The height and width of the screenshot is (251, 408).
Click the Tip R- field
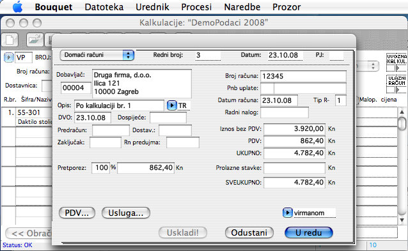341,100
